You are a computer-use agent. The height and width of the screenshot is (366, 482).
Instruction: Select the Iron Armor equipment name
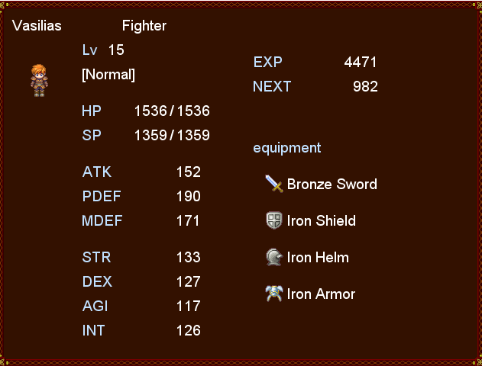321,294
